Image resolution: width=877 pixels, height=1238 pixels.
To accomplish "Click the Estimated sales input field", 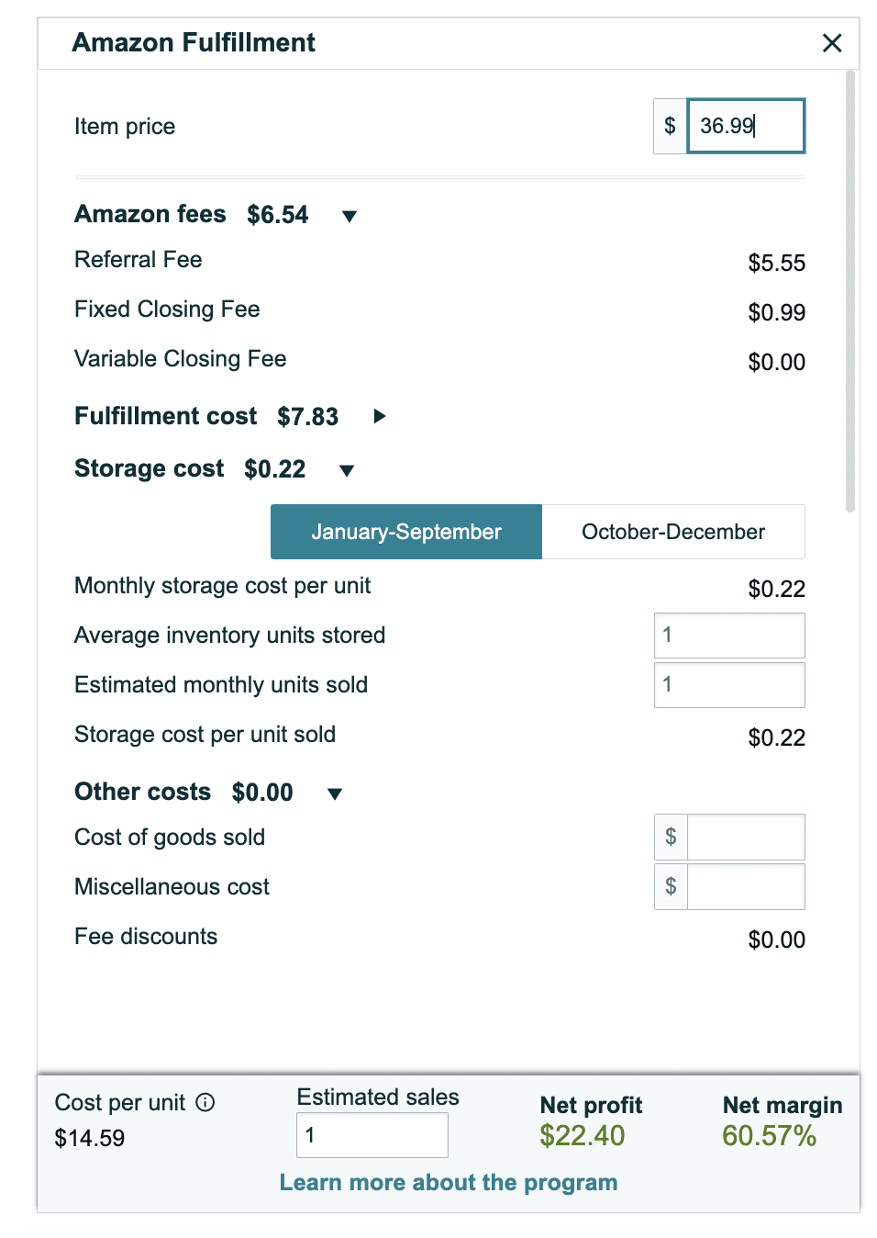I will 372,1135.
